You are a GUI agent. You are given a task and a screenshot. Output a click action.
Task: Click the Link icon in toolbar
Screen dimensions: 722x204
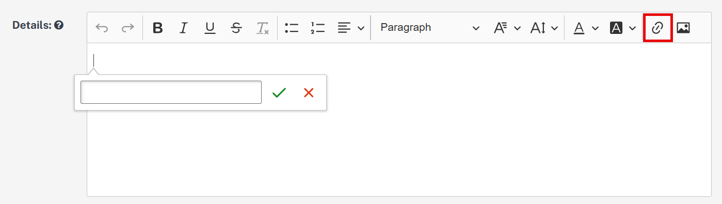[x=657, y=28]
